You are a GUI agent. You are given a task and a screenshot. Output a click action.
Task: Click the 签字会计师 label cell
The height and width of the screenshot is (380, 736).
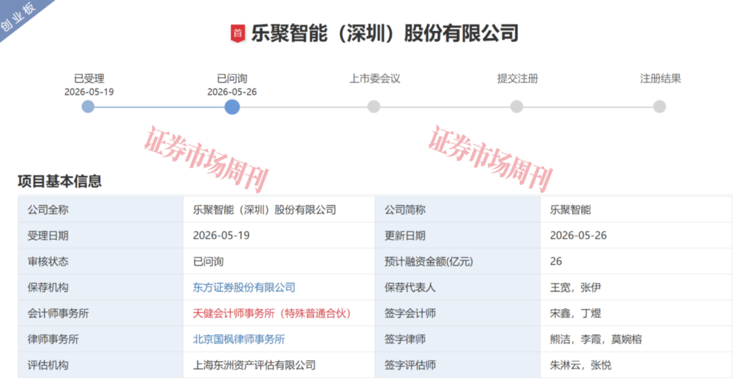[458, 313]
